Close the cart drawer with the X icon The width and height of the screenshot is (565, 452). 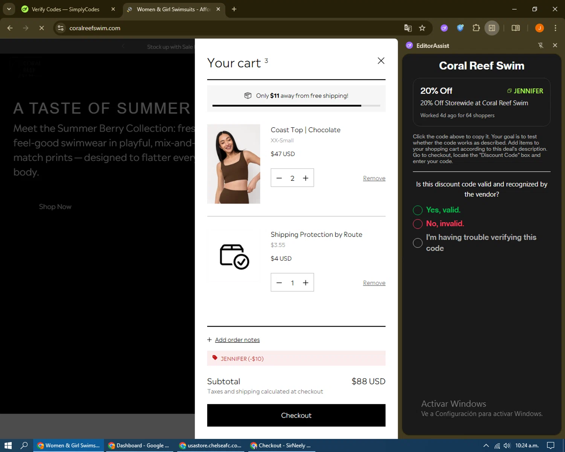pos(381,61)
